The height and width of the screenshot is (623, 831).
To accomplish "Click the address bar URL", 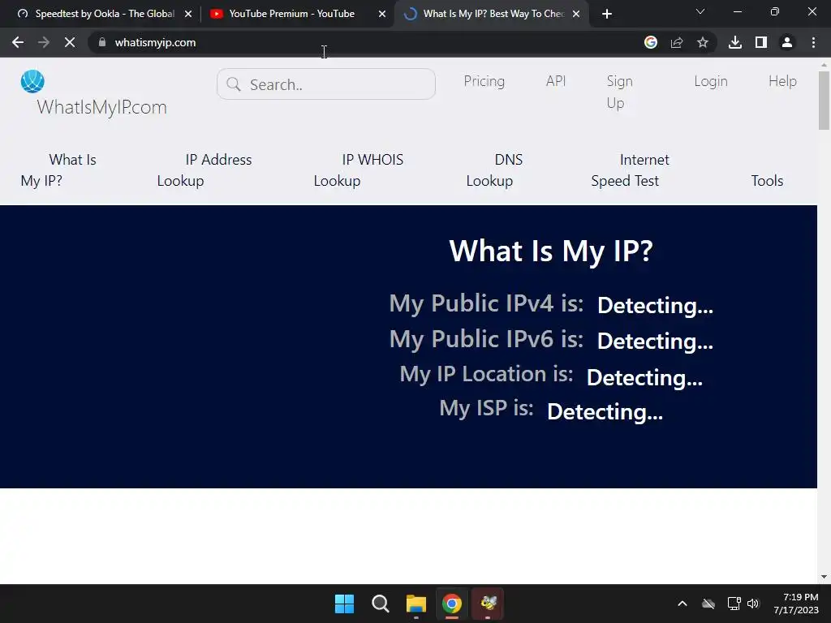I will point(155,42).
